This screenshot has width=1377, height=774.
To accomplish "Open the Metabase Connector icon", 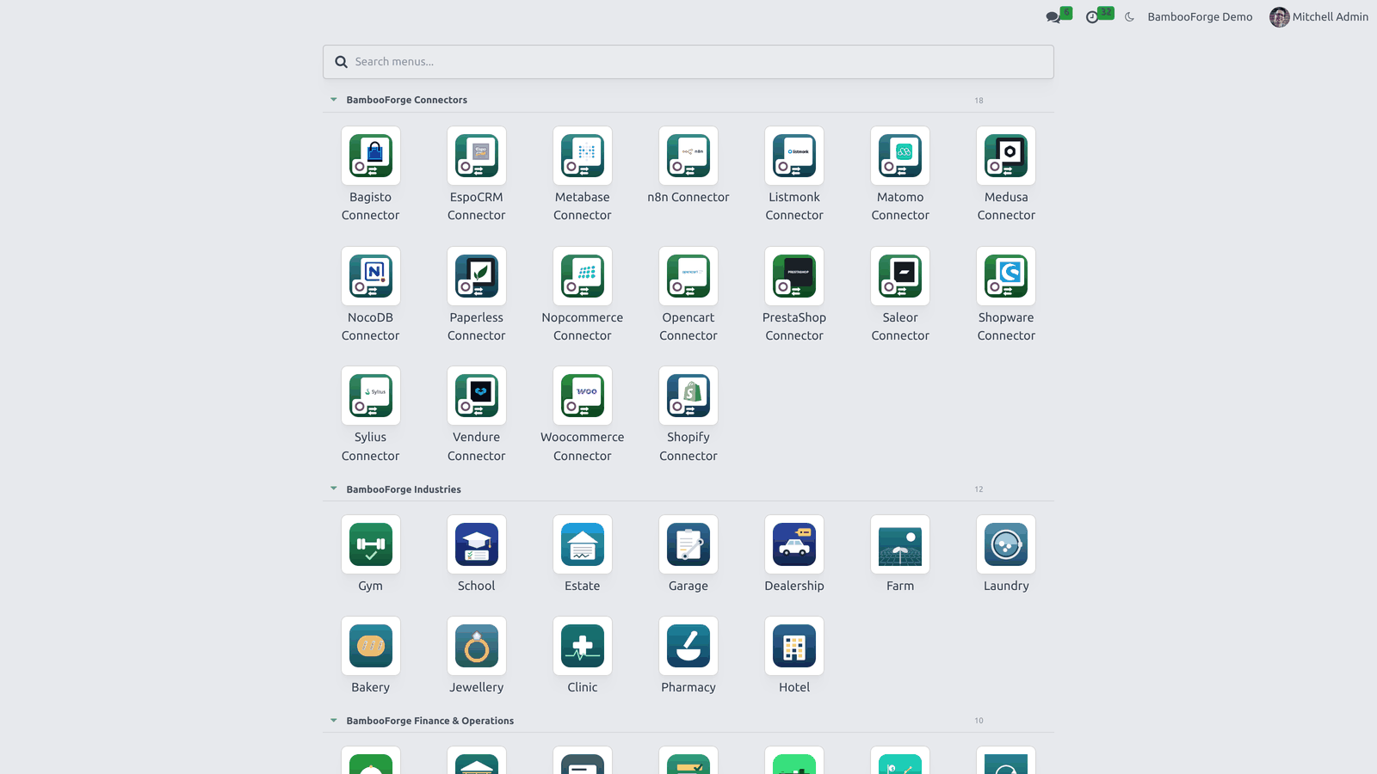I will [583, 156].
